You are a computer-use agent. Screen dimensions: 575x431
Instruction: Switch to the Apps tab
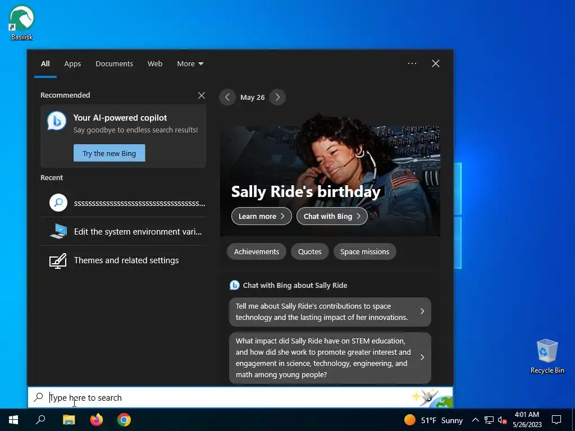point(72,64)
